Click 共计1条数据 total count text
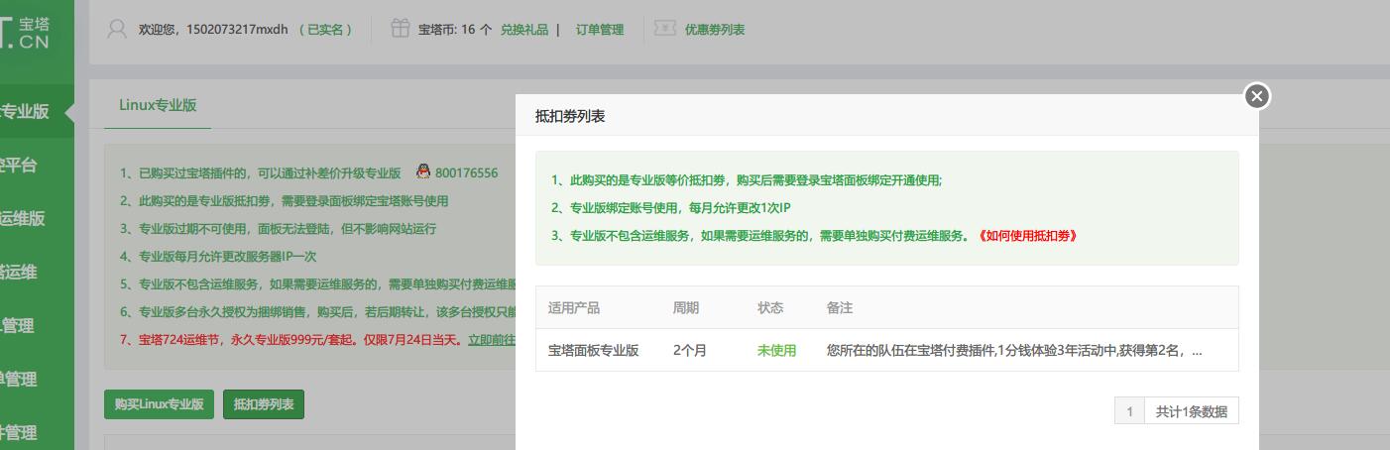 tap(1192, 411)
